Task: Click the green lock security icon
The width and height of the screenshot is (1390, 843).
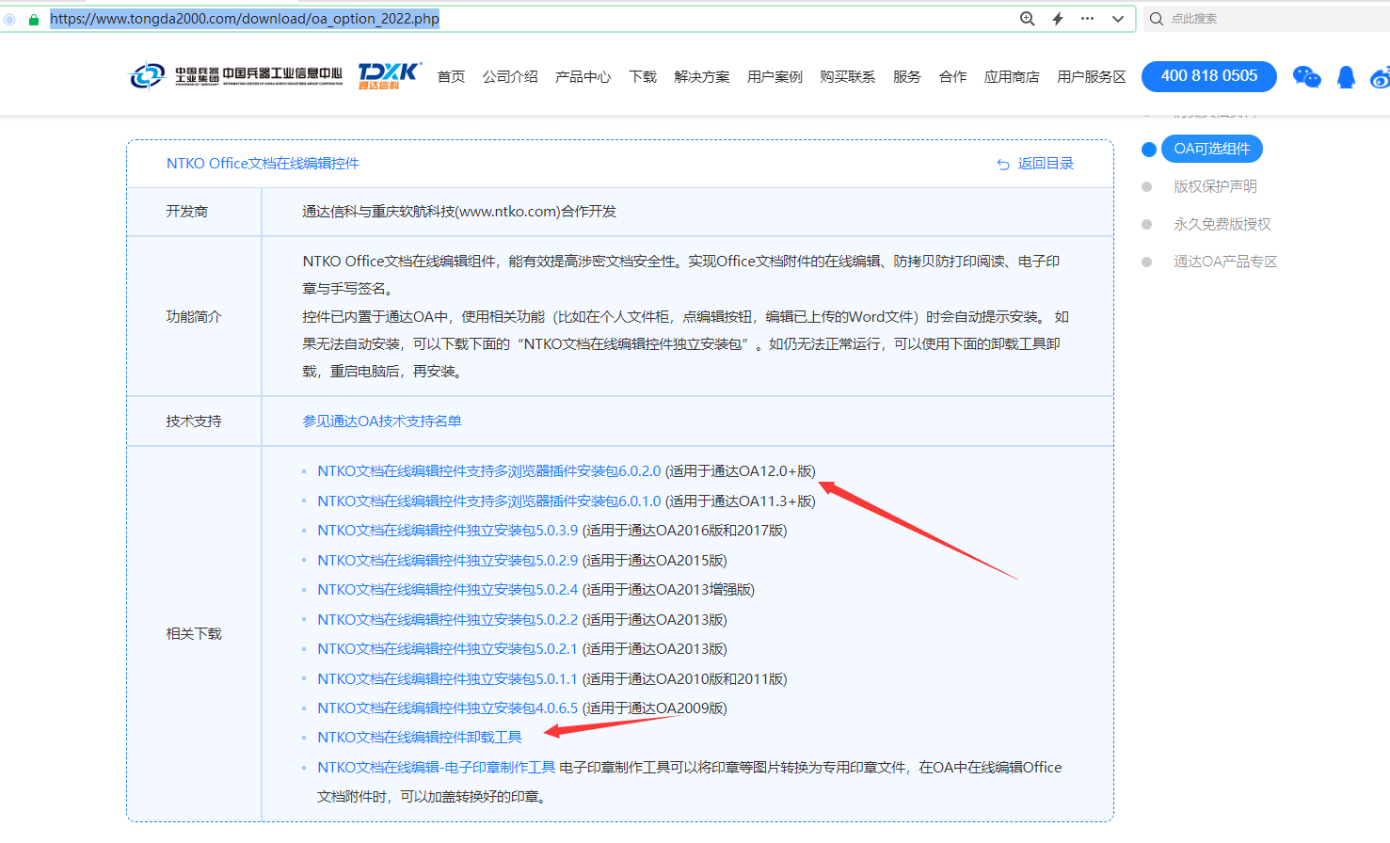Action: pos(34,19)
